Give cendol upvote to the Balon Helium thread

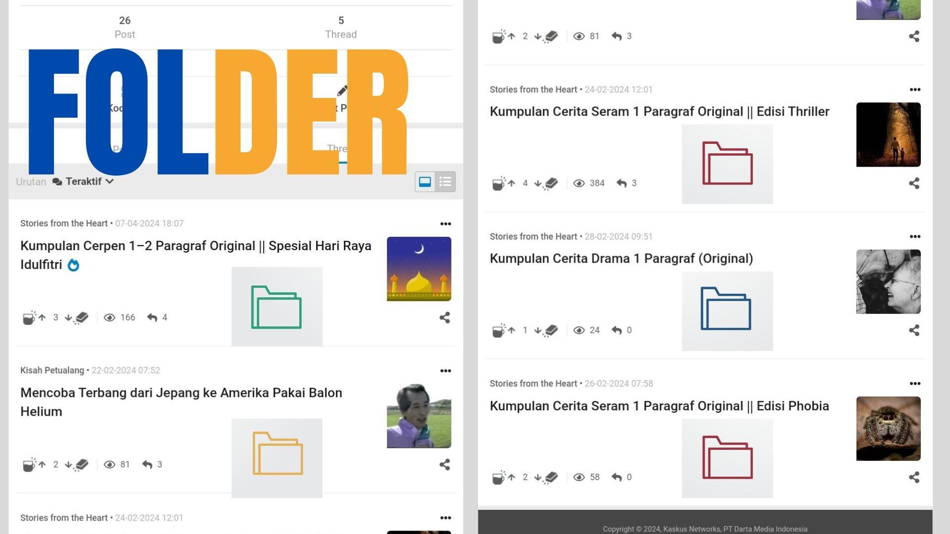(34, 464)
